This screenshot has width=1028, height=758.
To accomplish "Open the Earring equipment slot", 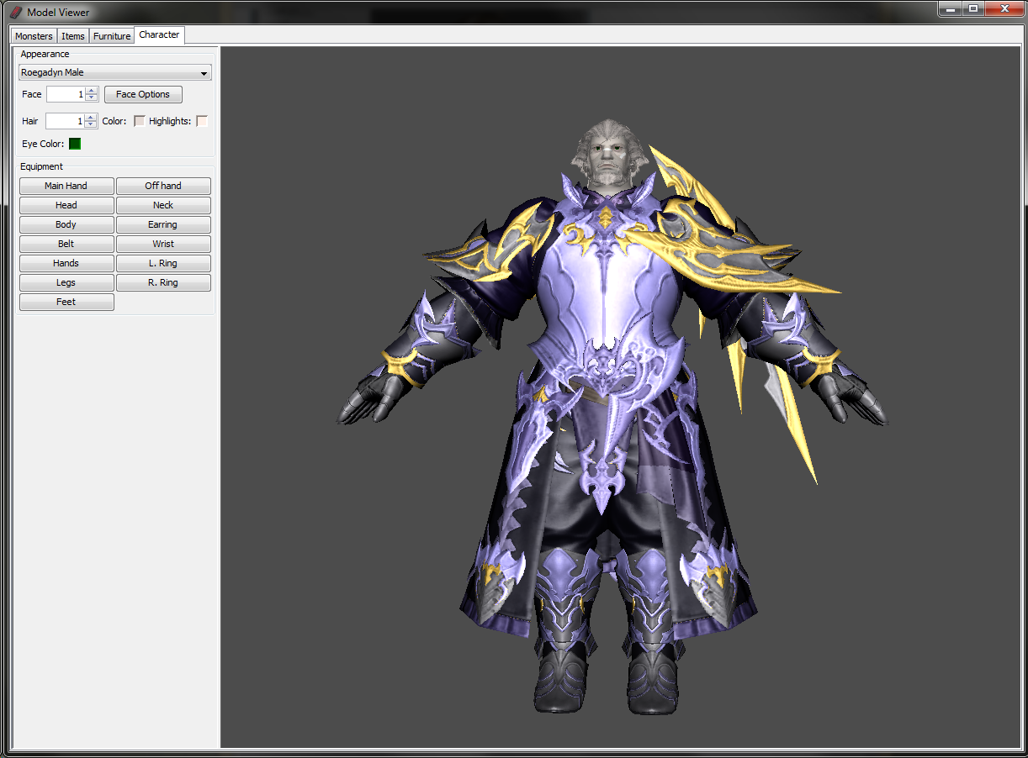I will tap(163, 224).
